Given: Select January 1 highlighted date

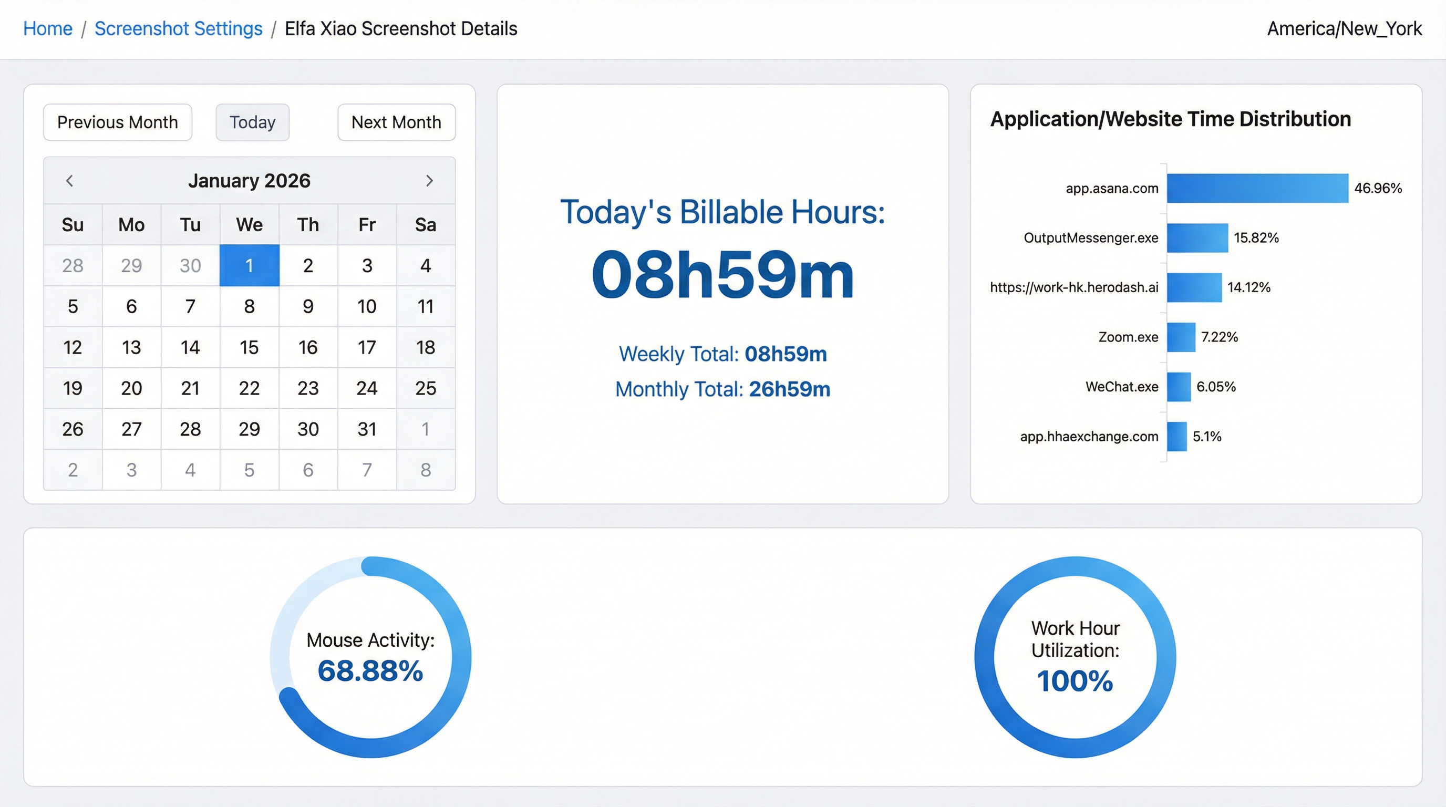Looking at the screenshot, I should point(249,265).
